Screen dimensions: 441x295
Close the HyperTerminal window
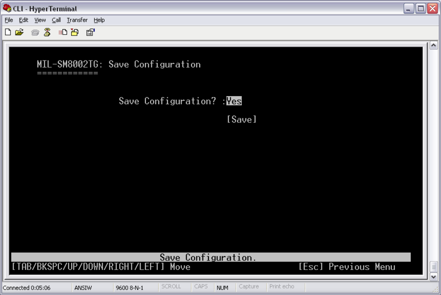(x=432, y=8)
